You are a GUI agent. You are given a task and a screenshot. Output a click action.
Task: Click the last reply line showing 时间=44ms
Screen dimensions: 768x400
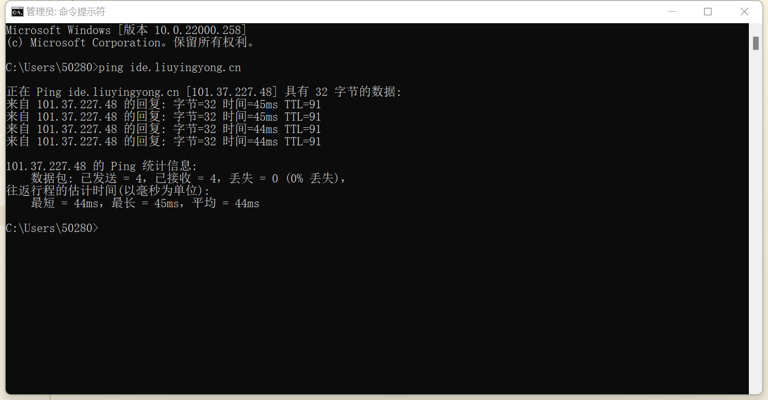164,142
